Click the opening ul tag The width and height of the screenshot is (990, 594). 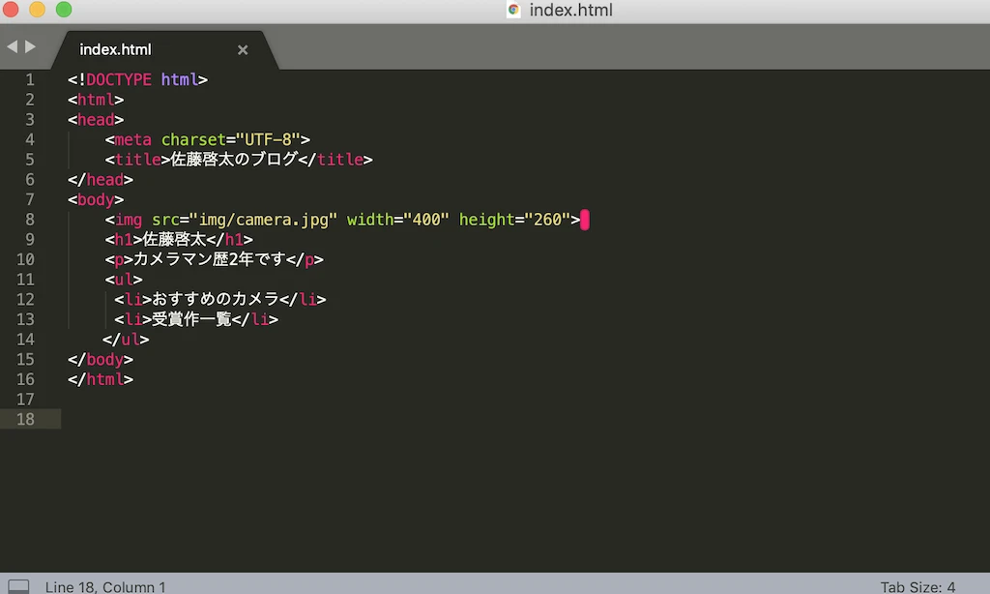(124, 280)
